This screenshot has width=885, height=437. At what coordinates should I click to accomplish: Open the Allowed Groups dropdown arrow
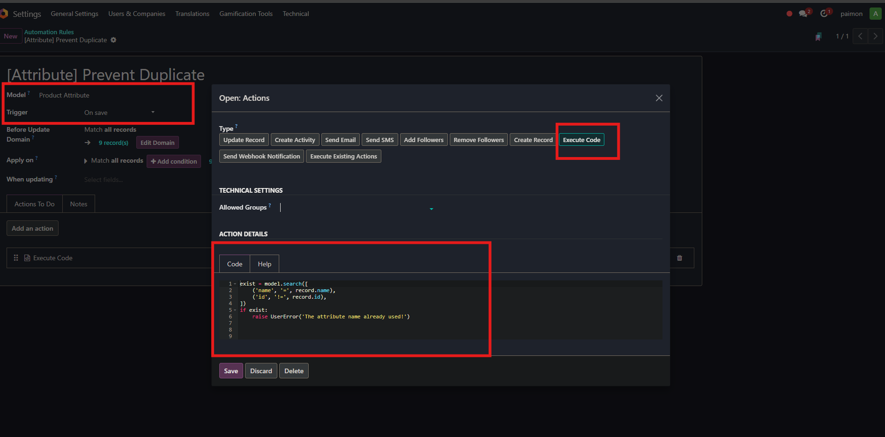click(x=431, y=209)
